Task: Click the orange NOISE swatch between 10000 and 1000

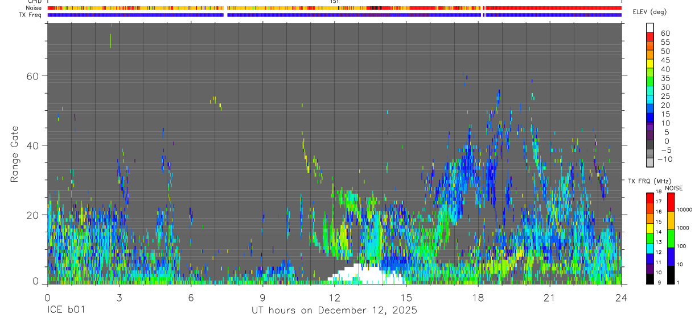Action: point(671,220)
